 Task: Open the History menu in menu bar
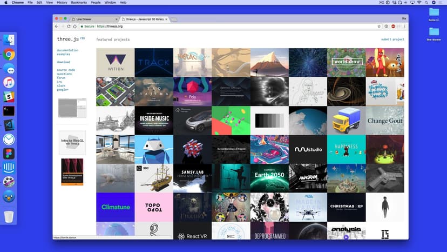(62, 3)
